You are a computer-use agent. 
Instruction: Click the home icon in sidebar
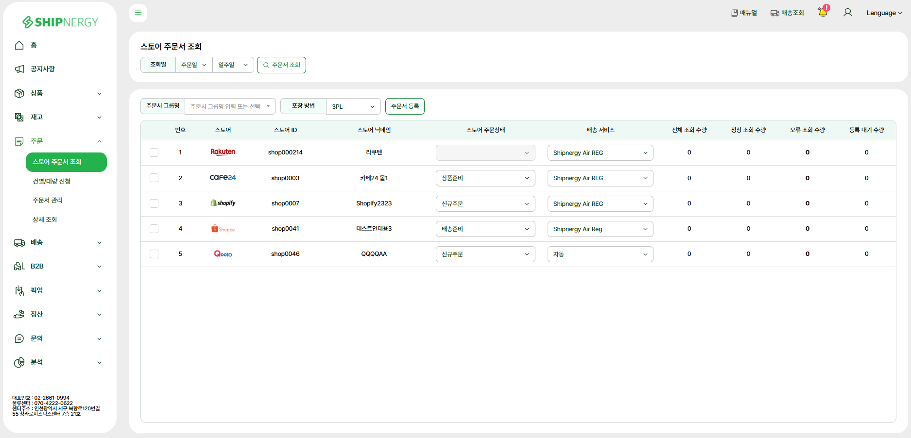[19, 45]
